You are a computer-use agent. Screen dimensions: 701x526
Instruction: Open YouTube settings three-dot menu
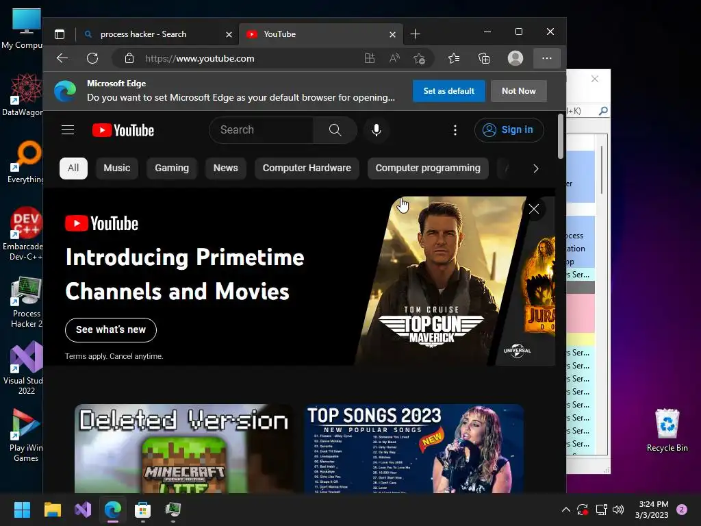[x=455, y=130]
